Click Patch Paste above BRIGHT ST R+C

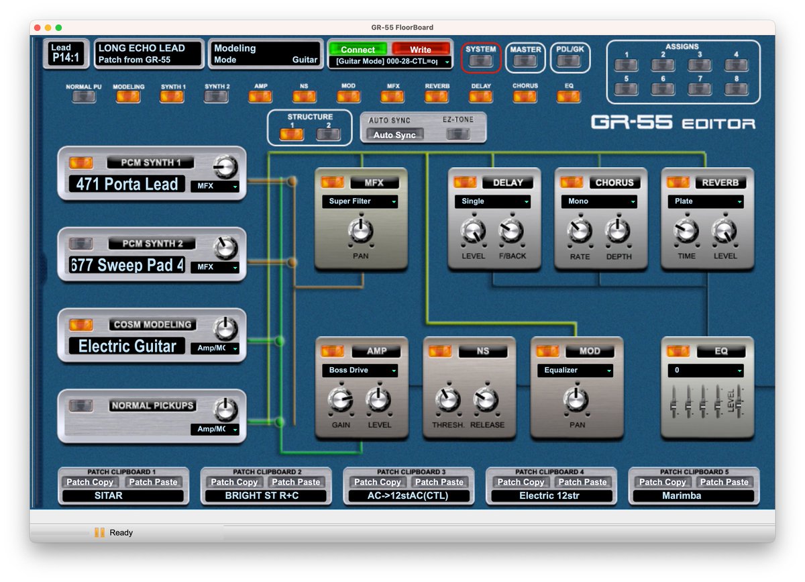point(296,482)
